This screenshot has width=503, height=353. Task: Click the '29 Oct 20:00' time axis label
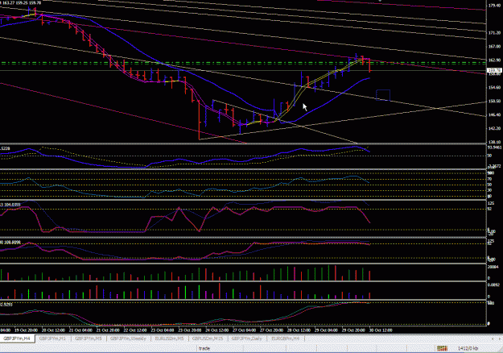pos(353,330)
